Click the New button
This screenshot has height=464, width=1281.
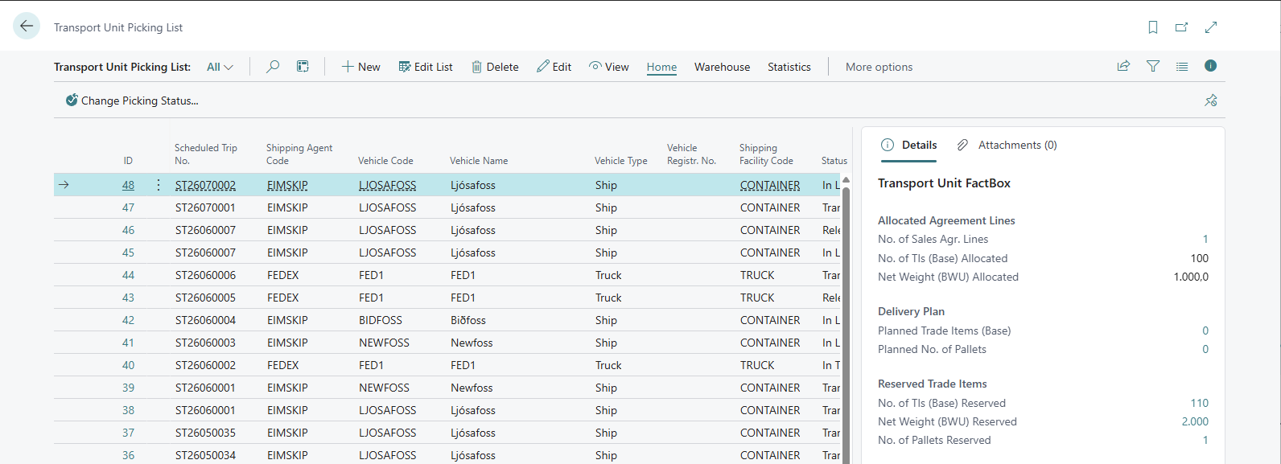click(360, 67)
